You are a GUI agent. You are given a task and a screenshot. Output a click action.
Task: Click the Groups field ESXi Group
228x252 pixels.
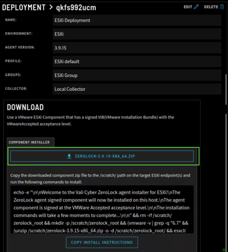point(137,75)
